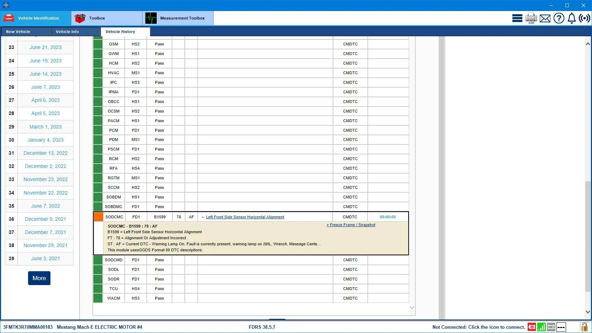Click the envelope mail icon
Image resolution: width=592 pixels, height=333 pixels.
tap(545, 18)
